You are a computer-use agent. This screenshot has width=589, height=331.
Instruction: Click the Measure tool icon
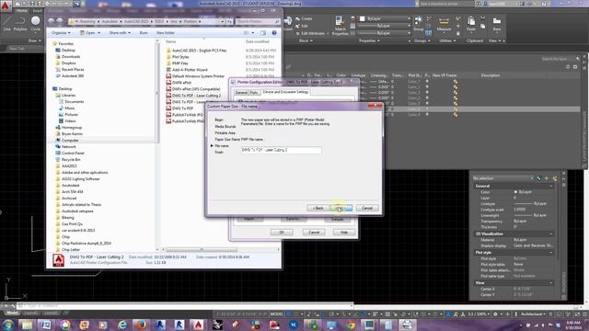tap(444, 24)
